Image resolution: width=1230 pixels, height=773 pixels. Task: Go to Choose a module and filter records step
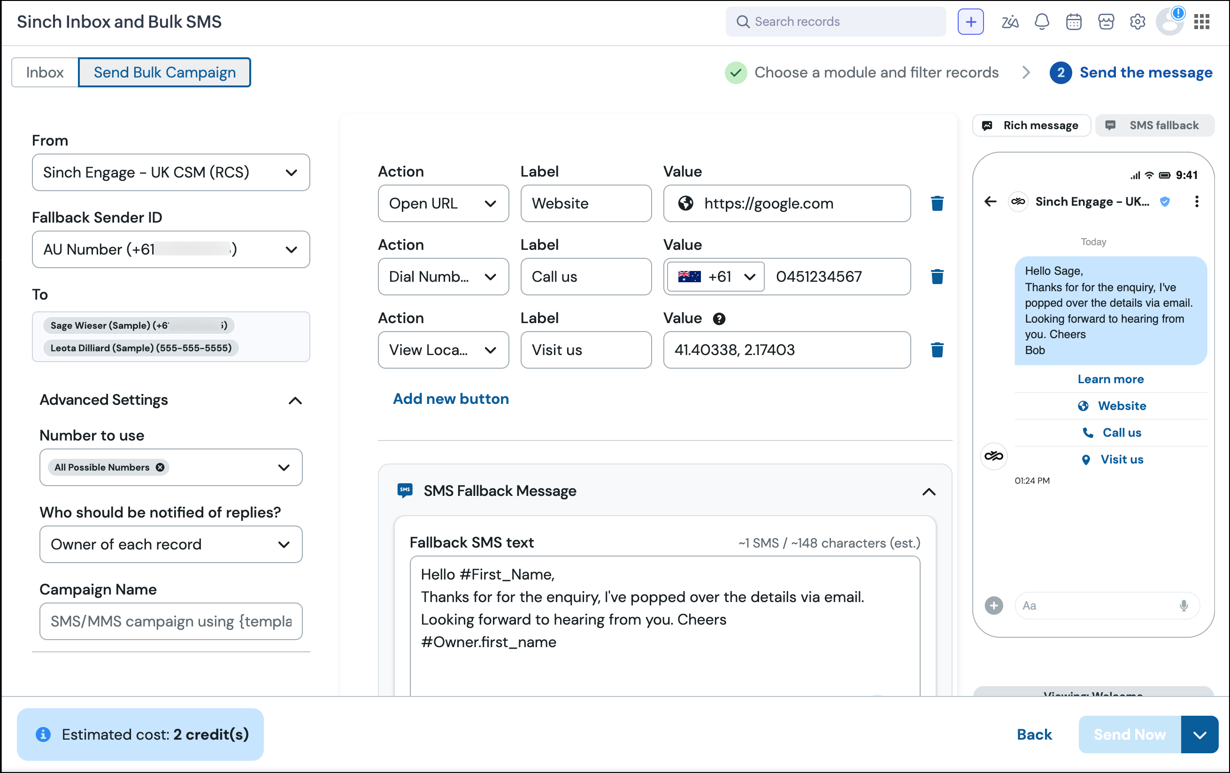pyautogui.click(x=862, y=72)
